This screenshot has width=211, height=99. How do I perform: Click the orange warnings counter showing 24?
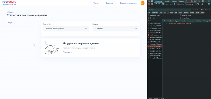tap(195, 1)
